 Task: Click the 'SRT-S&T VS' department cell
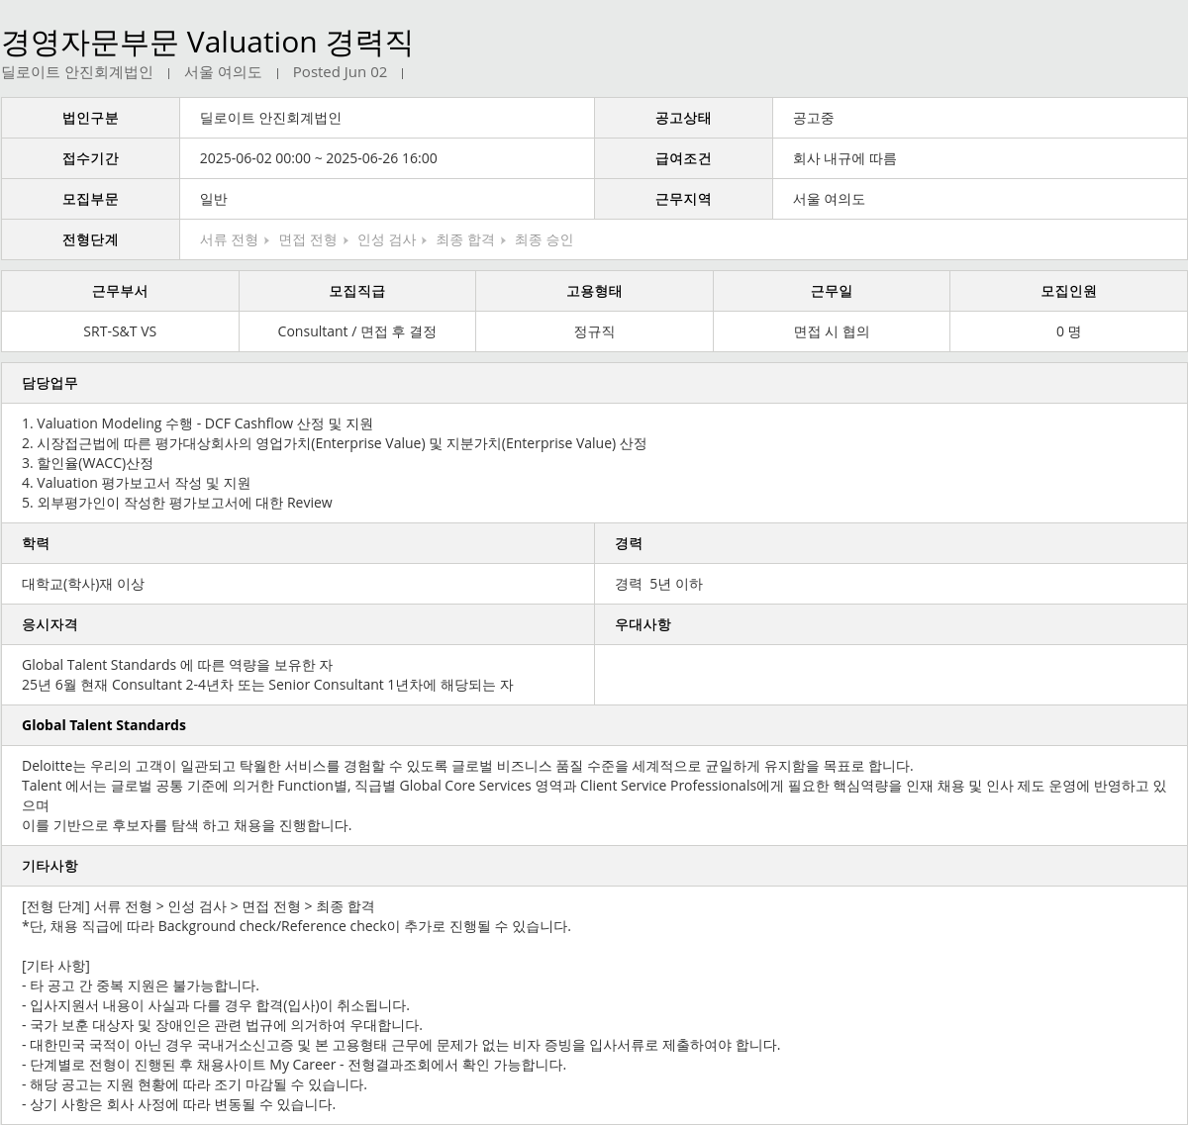tap(120, 331)
